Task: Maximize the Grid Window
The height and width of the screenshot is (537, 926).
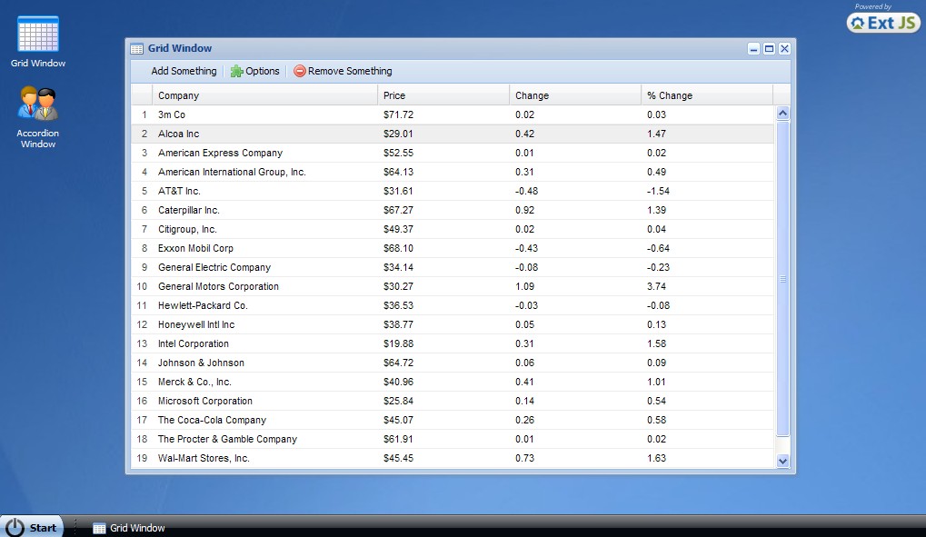Action: click(769, 49)
